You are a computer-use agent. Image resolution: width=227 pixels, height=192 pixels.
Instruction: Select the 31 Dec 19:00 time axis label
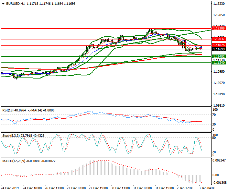tap(164, 188)
